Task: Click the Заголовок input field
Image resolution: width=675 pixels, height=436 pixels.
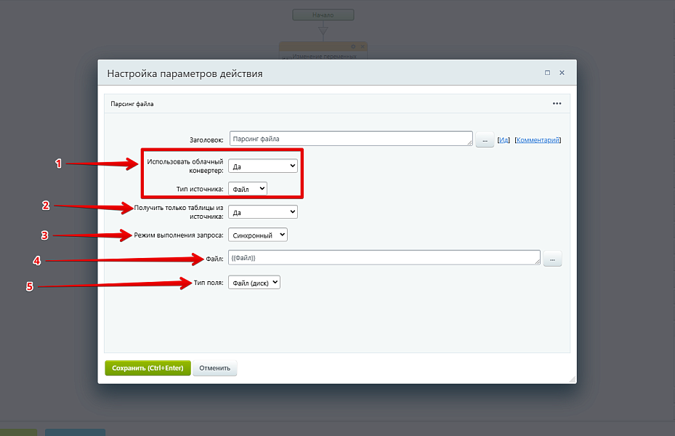Action: click(x=351, y=139)
